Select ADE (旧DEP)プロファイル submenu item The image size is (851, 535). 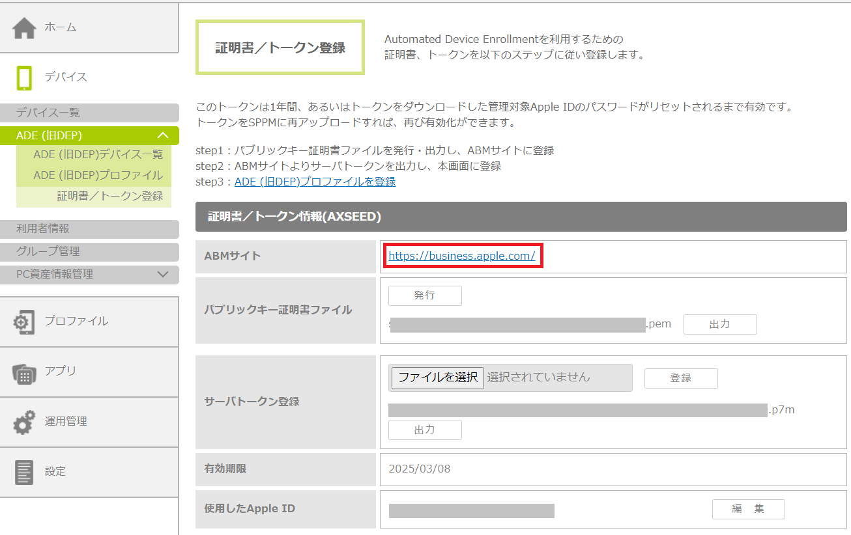click(x=98, y=175)
